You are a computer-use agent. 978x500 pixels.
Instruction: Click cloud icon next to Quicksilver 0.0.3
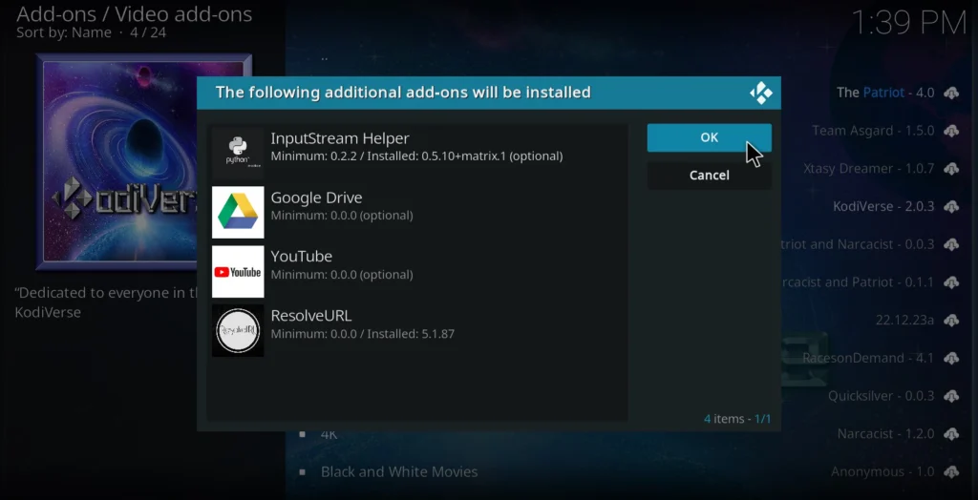click(951, 396)
